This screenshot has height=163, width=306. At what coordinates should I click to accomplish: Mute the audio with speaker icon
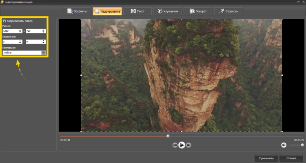point(284,145)
